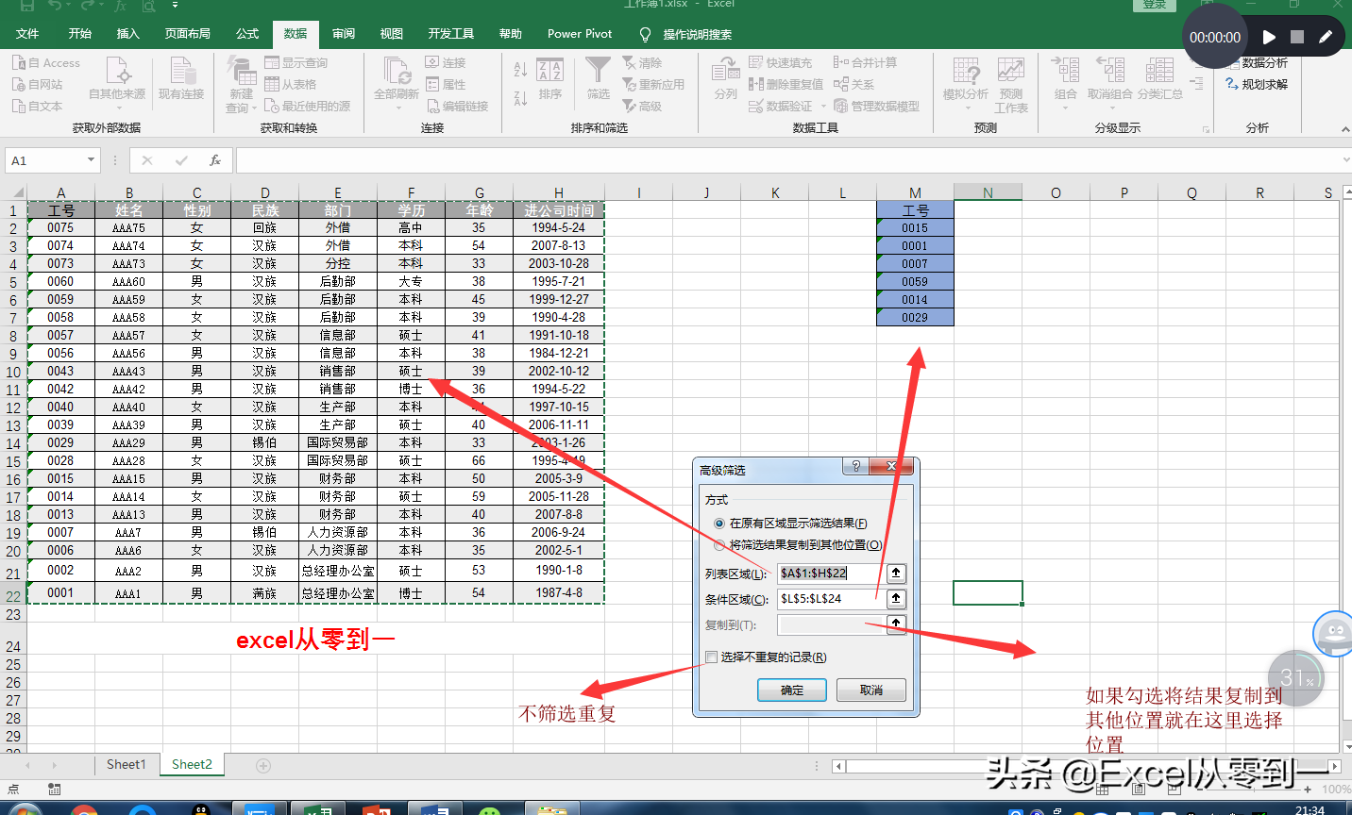The image size is (1352, 815).
Task: Click Flash Fill (快速填充)
Action: pyautogui.click(x=780, y=63)
